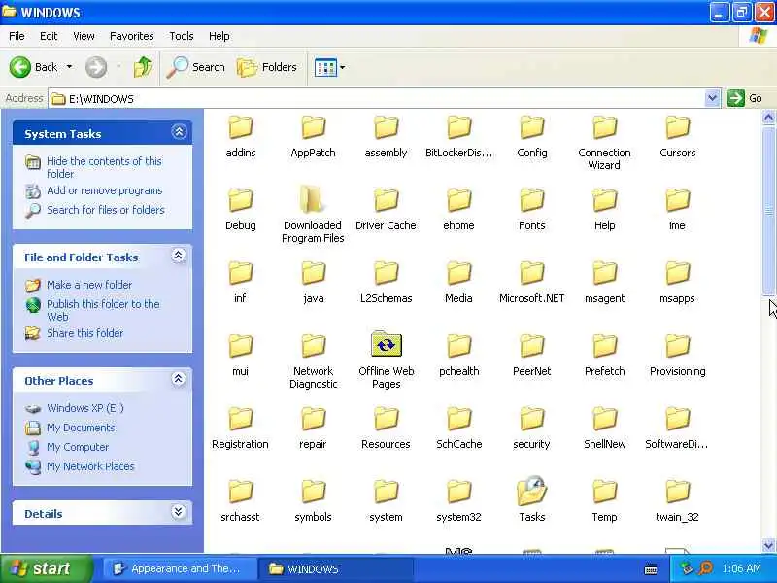Select the Media folder icon

(458, 273)
